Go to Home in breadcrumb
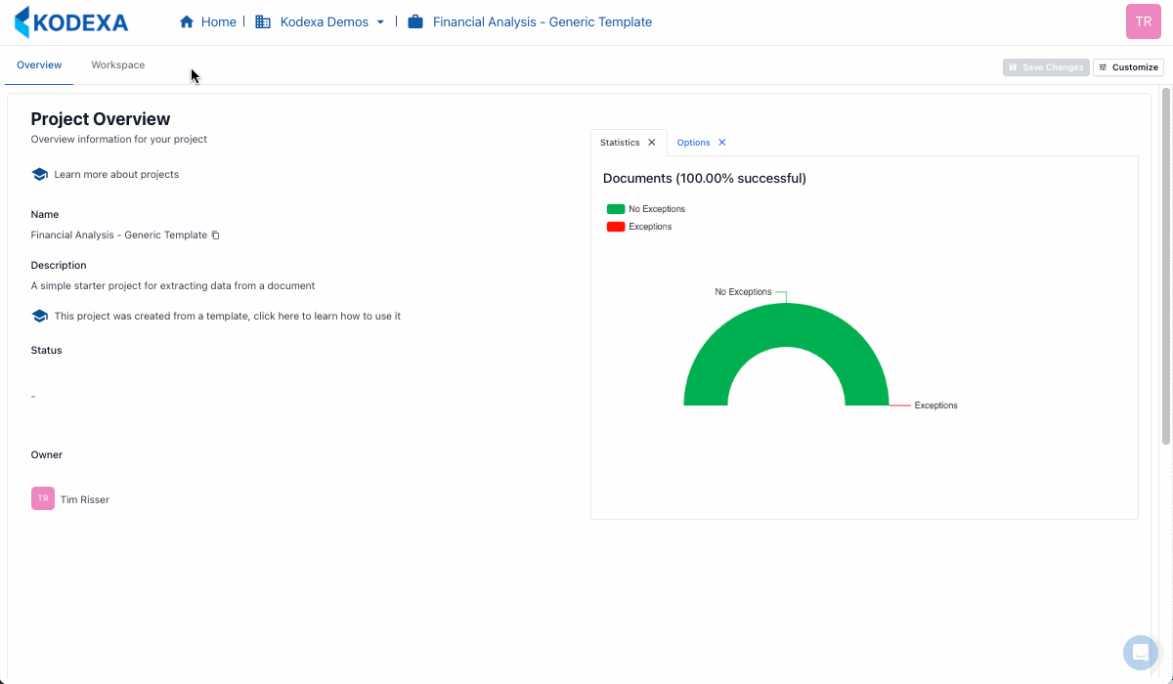Screen dimensions: 1173x684 click(x=219, y=21)
